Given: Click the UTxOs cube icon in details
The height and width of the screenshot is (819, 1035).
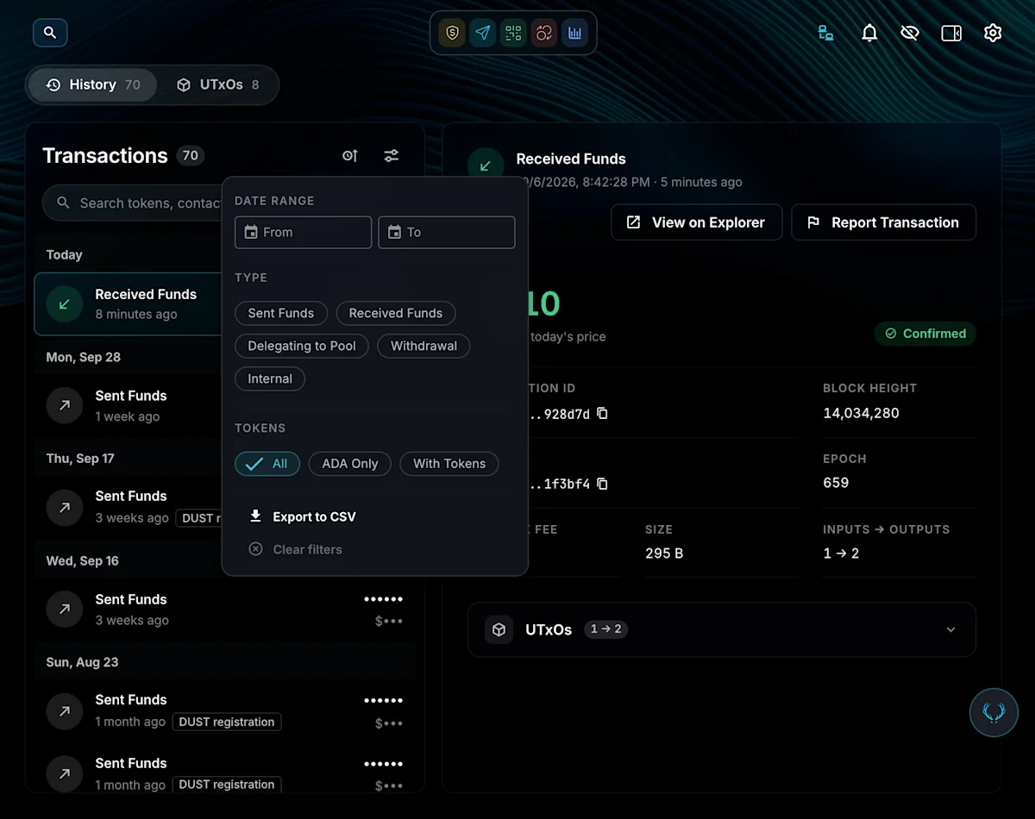Looking at the screenshot, I should point(499,629).
